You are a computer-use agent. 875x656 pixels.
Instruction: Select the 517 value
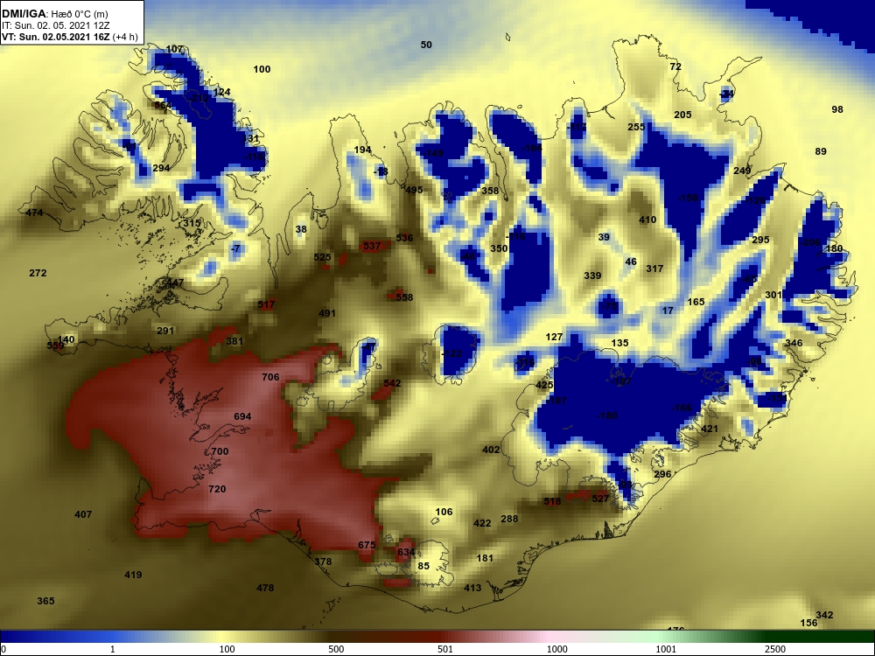[x=266, y=305]
